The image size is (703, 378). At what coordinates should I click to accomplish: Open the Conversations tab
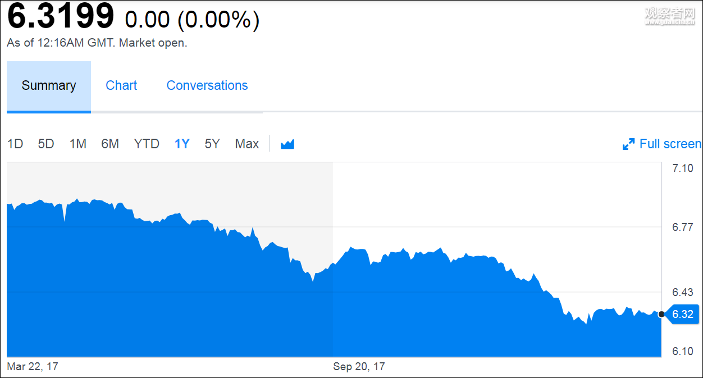[207, 86]
